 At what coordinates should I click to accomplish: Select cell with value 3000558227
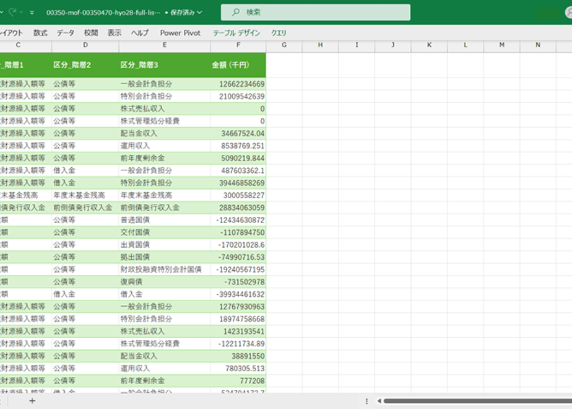pos(238,195)
